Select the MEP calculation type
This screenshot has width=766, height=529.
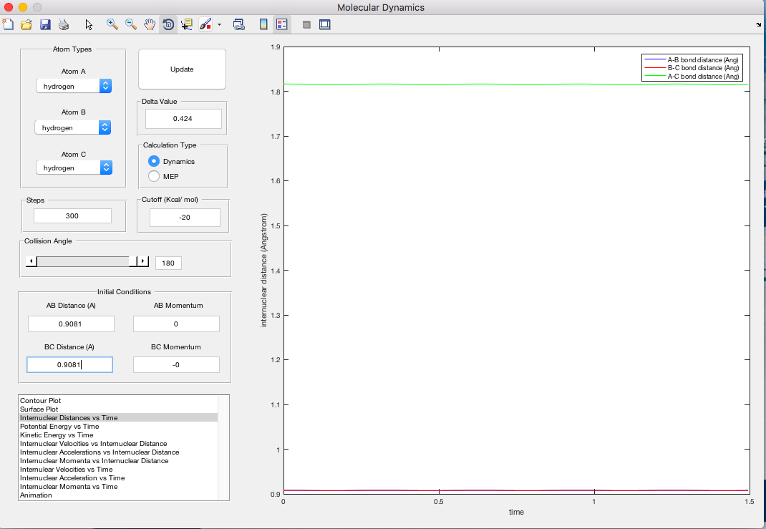click(154, 175)
